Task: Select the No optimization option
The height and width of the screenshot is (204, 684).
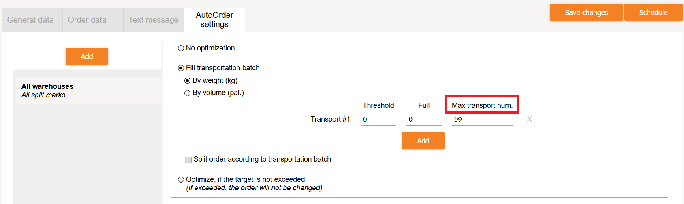Action: (x=181, y=48)
